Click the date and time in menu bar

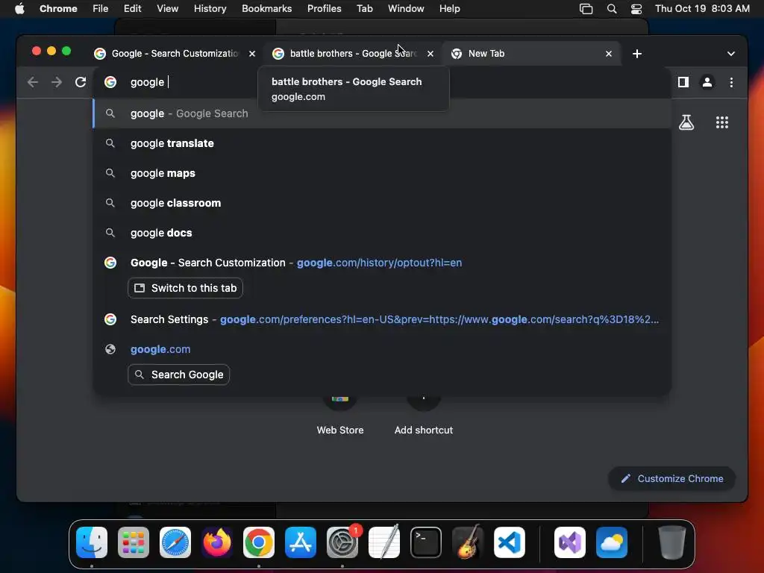pyautogui.click(x=702, y=9)
